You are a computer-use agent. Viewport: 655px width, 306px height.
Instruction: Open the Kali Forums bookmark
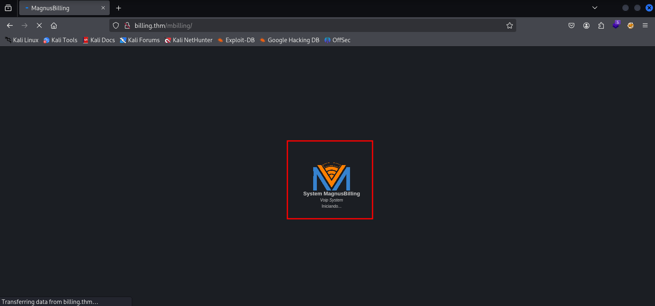(x=140, y=40)
